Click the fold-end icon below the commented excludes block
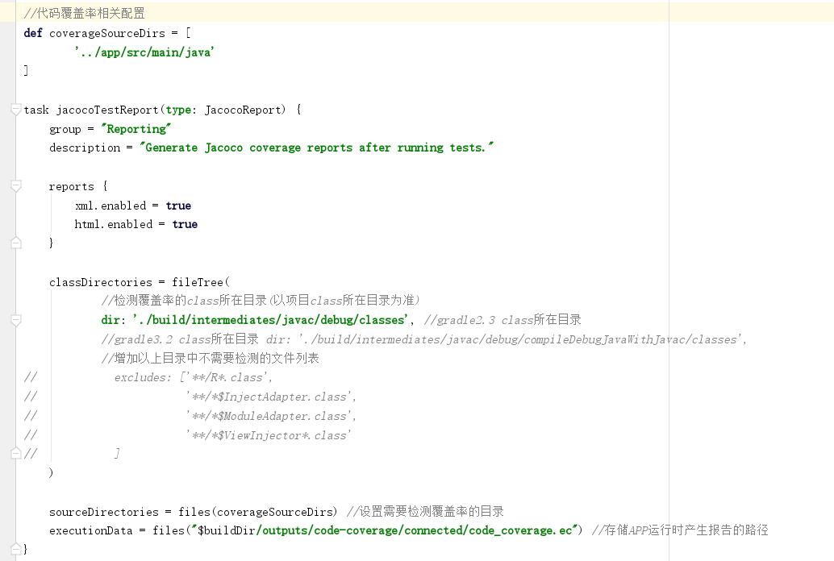The image size is (834, 561). coord(15,454)
